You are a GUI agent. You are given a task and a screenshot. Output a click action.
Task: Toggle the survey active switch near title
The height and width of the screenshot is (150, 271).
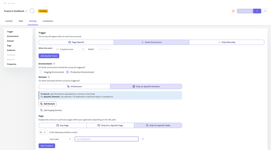[32, 11]
